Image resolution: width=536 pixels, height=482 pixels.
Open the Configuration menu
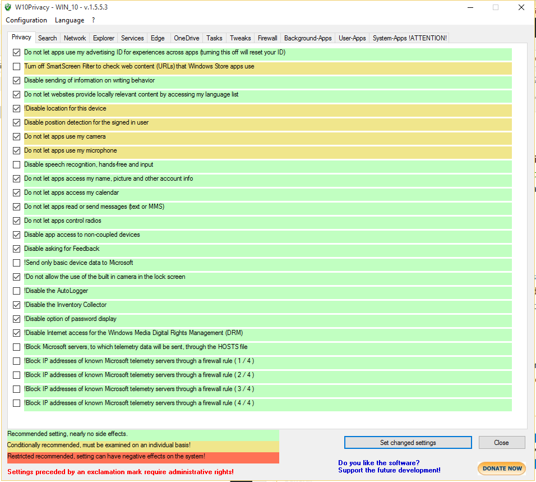[x=26, y=20]
